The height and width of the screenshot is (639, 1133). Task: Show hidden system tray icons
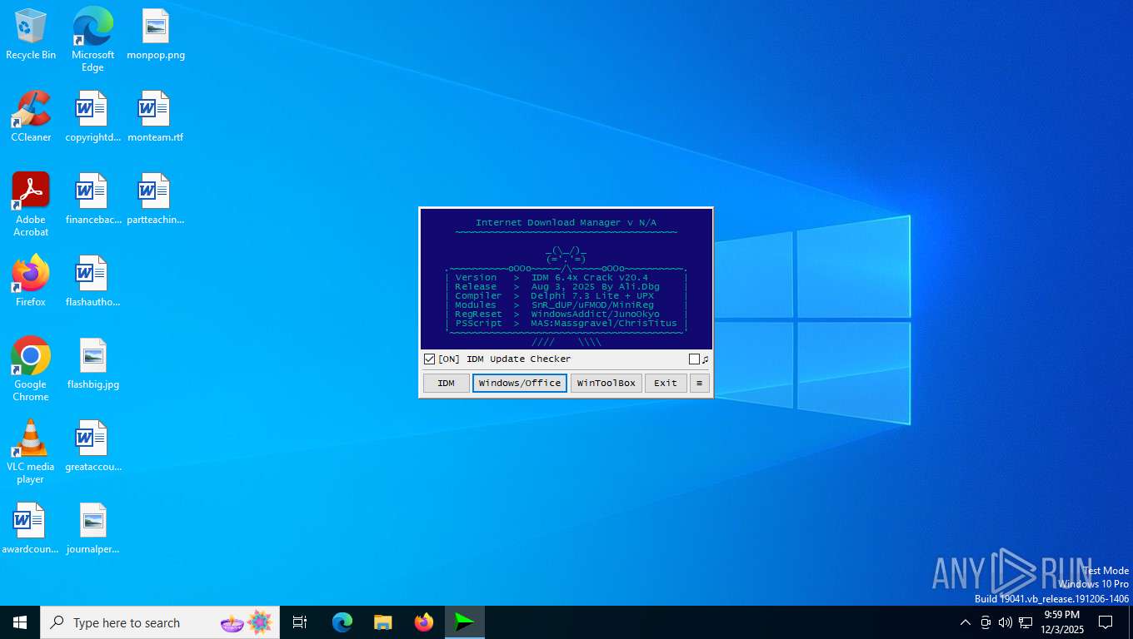click(x=966, y=622)
